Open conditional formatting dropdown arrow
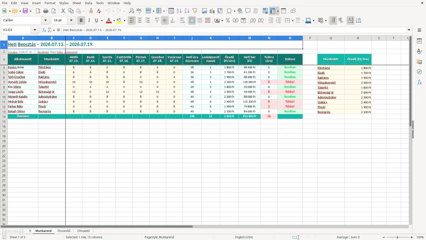This screenshot has height=240, width=426. point(326,21)
